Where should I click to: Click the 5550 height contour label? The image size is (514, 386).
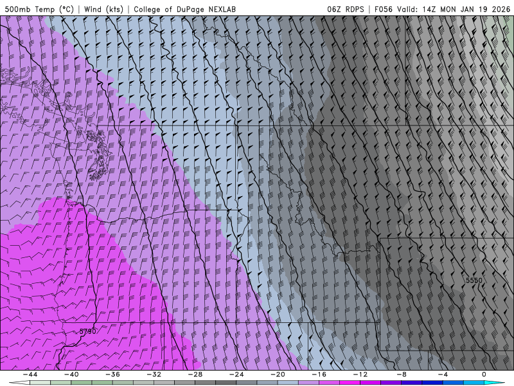474,280
